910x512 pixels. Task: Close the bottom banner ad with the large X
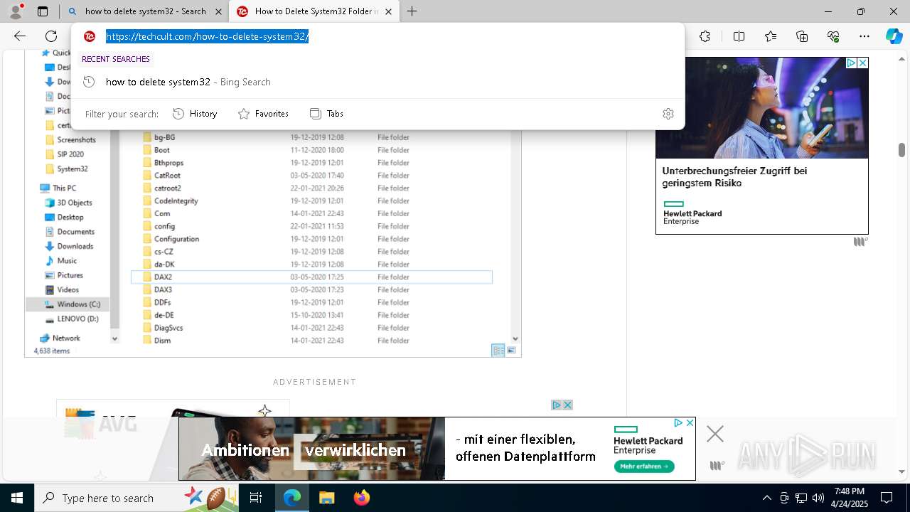click(715, 434)
